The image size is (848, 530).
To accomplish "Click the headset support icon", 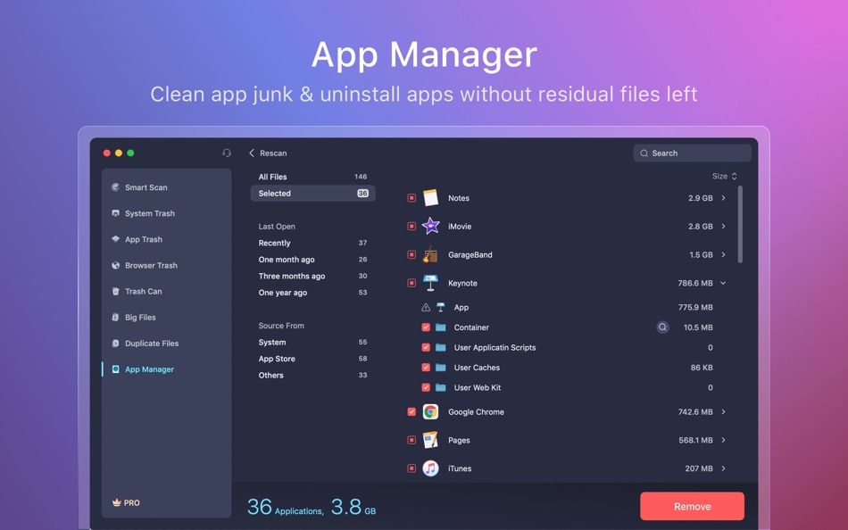I will pos(227,153).
